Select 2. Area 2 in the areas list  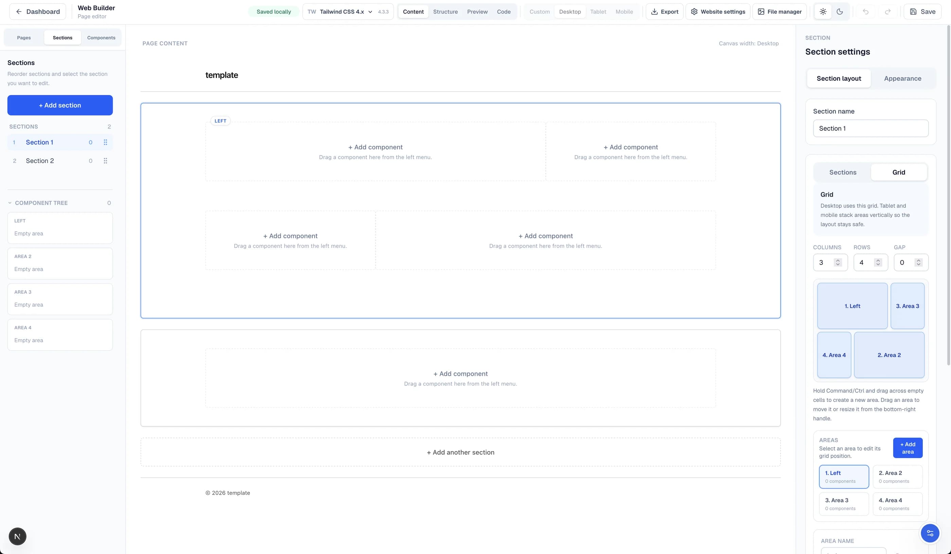click(x=897, y=477)
